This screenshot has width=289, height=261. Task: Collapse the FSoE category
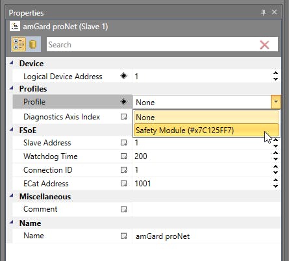(x=12, y=130)
